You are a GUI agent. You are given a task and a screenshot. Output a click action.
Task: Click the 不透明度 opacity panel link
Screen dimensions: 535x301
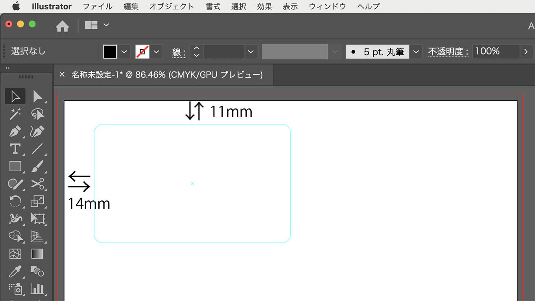click(448, 52)
